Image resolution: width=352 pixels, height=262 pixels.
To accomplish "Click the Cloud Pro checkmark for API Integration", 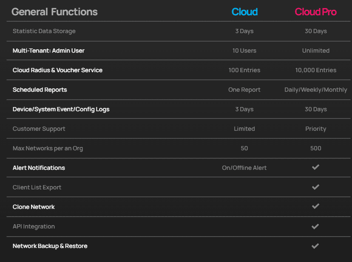I will 315,226.
